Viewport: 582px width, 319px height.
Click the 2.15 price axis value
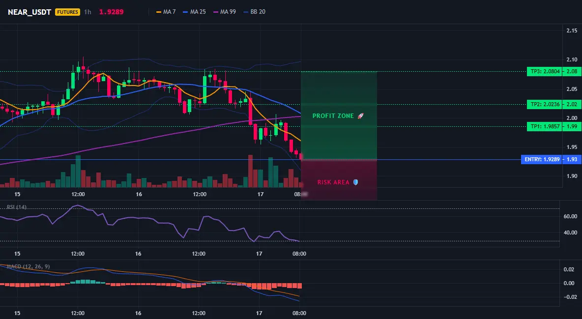pos(572,31)
